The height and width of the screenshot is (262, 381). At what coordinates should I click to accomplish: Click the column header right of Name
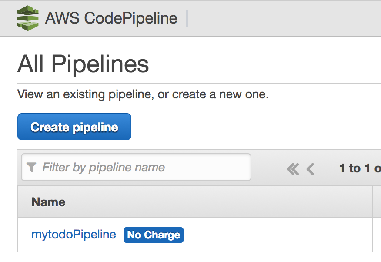click(x=377, y=202)
